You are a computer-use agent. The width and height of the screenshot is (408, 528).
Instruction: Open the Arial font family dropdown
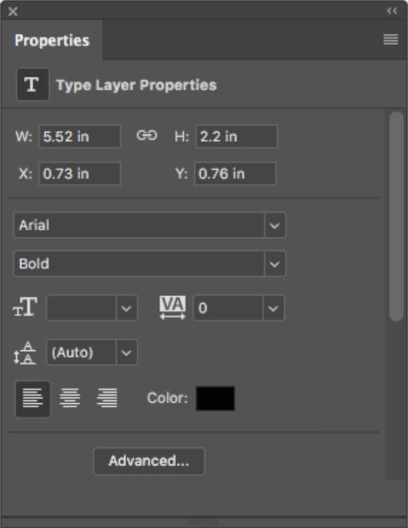click(150, 225)
